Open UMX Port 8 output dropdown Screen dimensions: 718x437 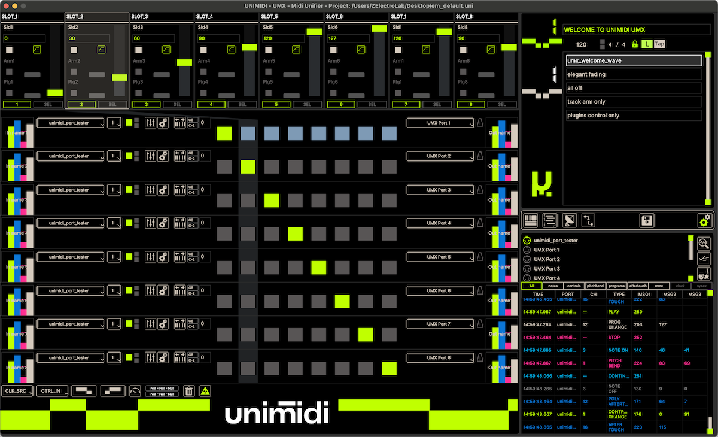pyautogui.click(x=439, y=357)
